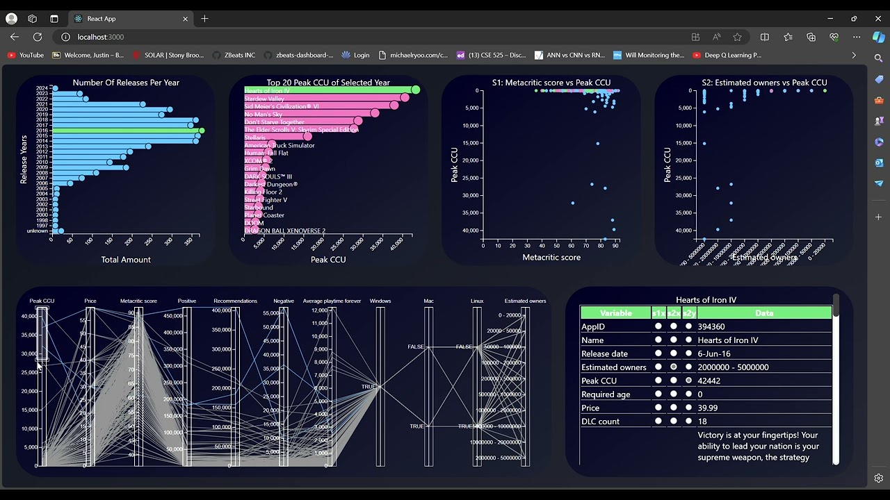Viewport: 890px width, 500px height.
Task: Open the sidebar Telegram paper plane icon
Action: click(879, 183)
